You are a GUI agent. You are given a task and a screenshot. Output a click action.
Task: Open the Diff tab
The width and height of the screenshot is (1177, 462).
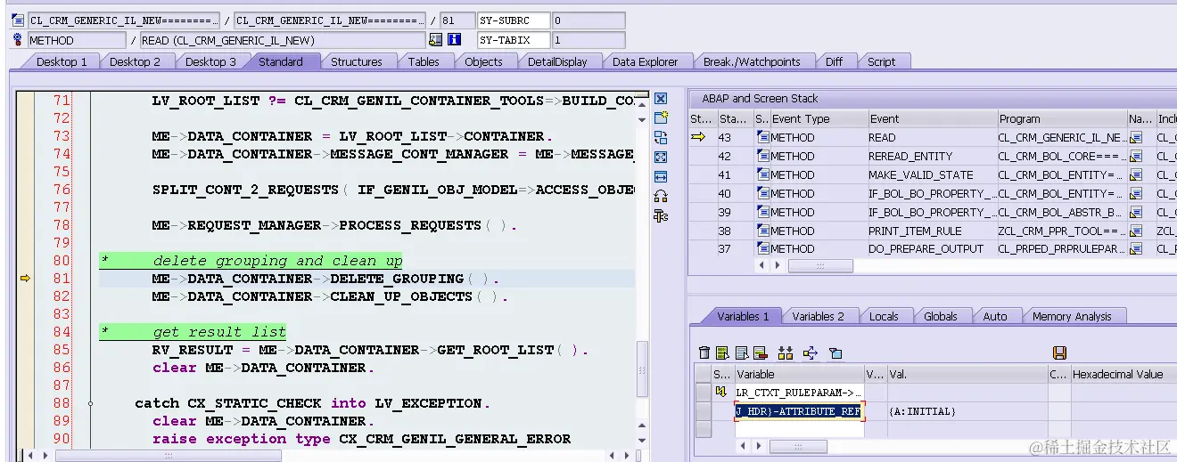(834, 61)
